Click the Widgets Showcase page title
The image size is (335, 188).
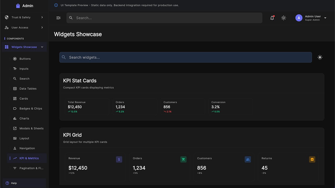[x=78, y=34]
